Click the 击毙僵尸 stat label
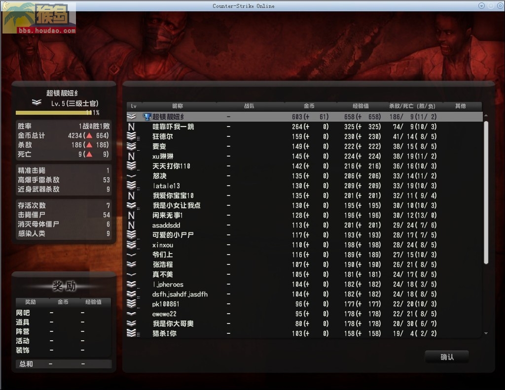505x390 pixels. coord(31,215)
